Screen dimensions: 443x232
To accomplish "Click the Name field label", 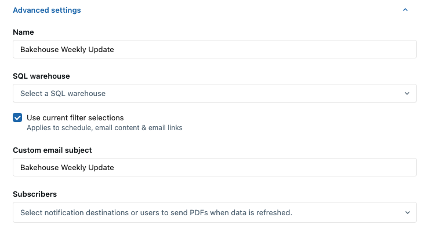I will 23,32.
